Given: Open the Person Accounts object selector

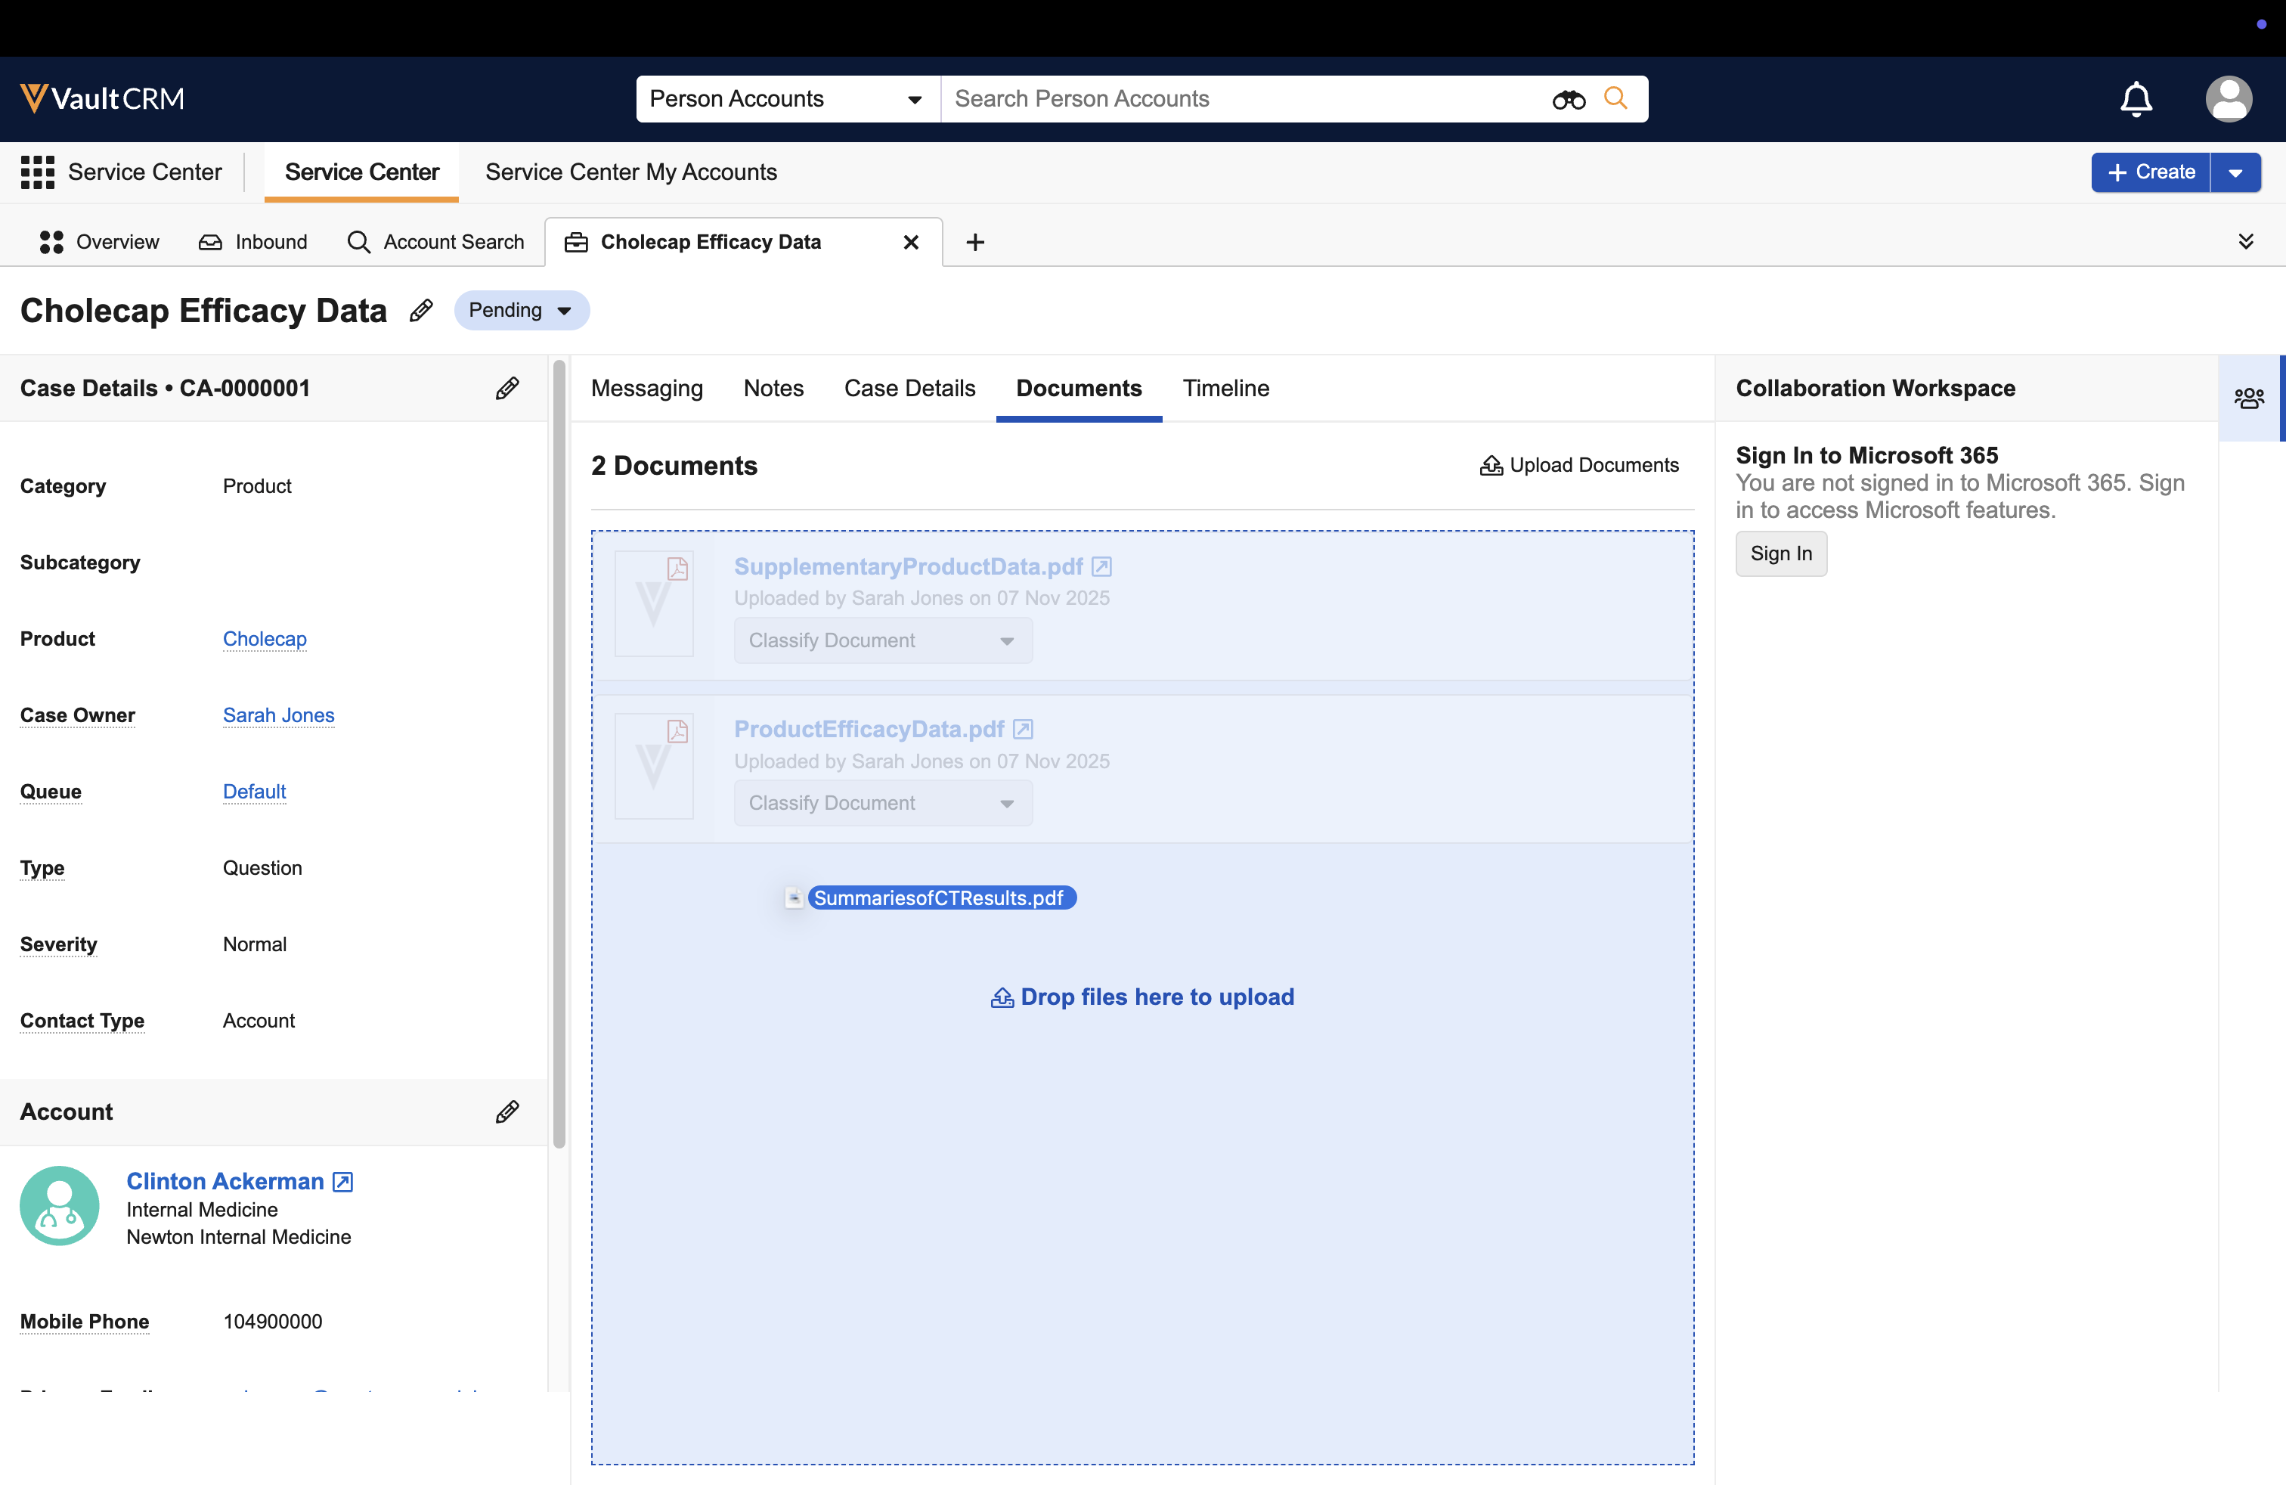Looking at the screenshot, I should (x=787, y=99).
